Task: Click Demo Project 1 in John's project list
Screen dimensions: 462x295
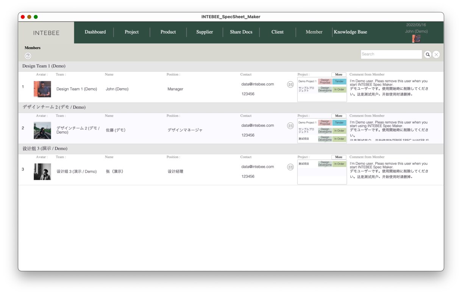Action: pos(307,81)
